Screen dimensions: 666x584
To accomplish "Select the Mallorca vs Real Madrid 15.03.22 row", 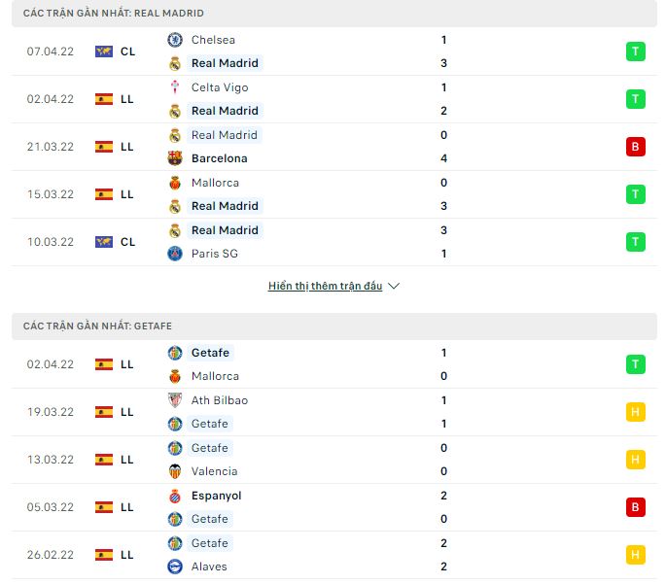I will tap(334, 194).
